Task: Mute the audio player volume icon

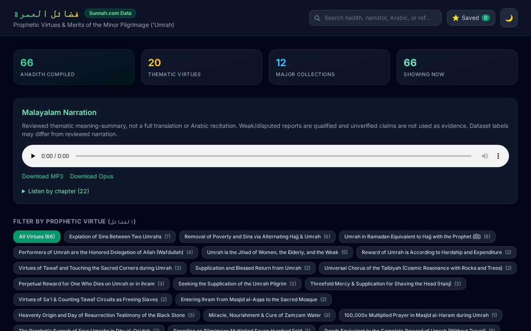Action: 485,156
